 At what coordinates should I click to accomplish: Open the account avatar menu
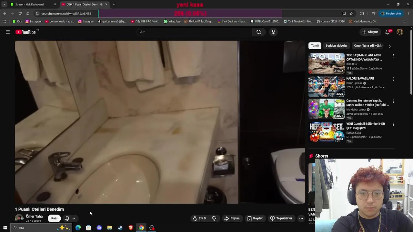click(x=400, y=32)
